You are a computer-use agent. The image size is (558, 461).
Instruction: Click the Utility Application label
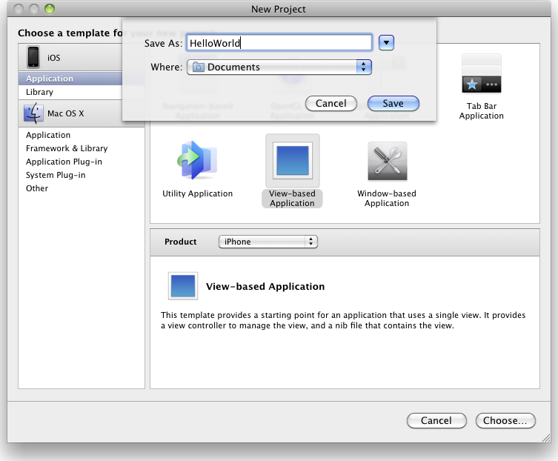[198, 193]
